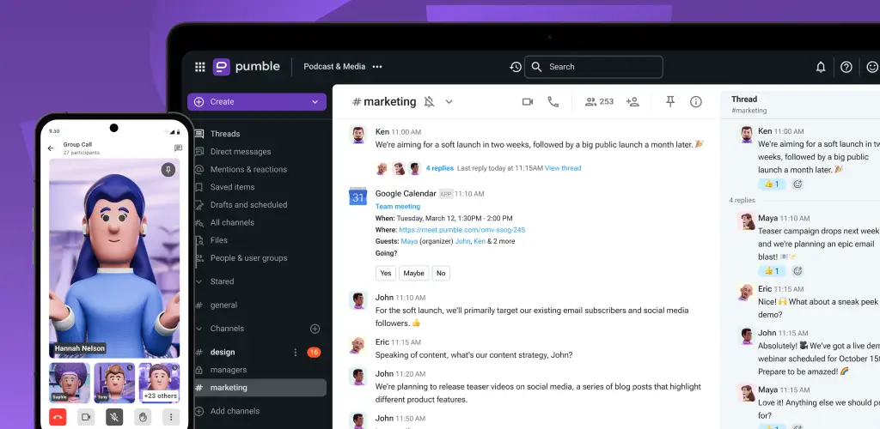880x429 pixels.
Task: Select the managers channel
Action: [x=228, y=370]
